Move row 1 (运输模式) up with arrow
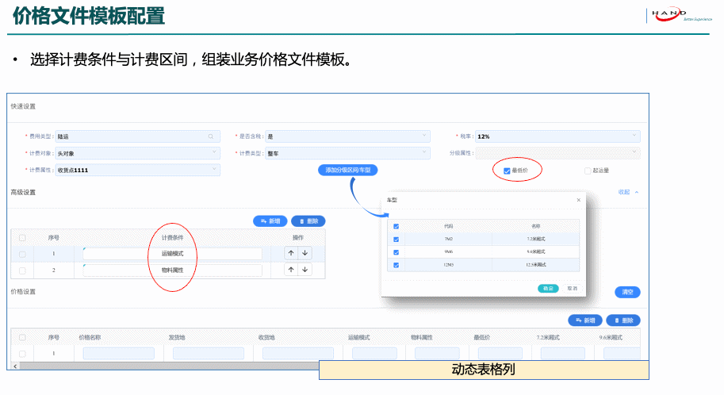724x395 pixels. (x=291, y=253)
